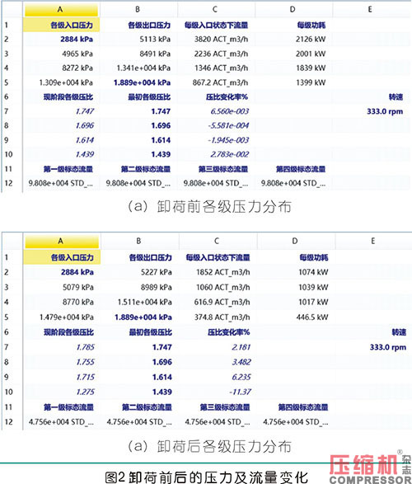This screenshot has height=484, width=412.
Task: Select the 5113 kPa outlet pressure cell
Action: pos(138,40)
